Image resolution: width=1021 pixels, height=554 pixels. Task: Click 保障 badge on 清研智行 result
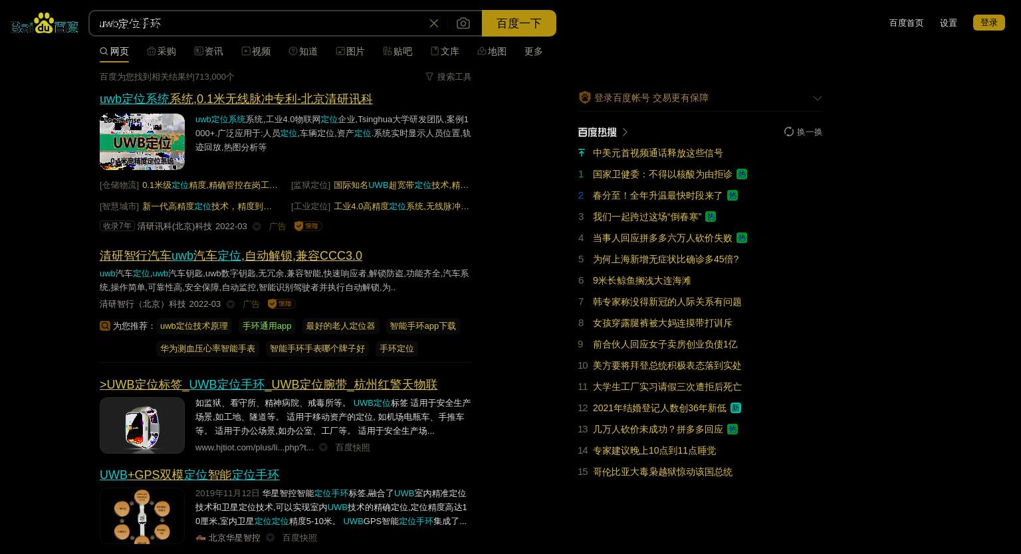tap(281, 304)
